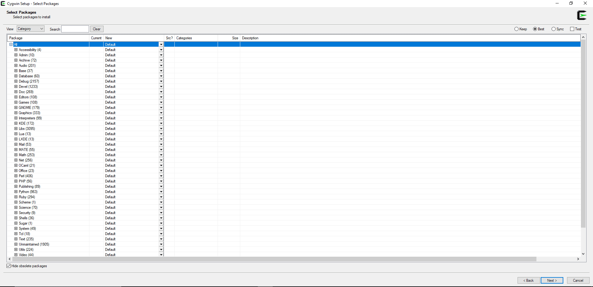Expand the Archive (72) category

point(16,60)
